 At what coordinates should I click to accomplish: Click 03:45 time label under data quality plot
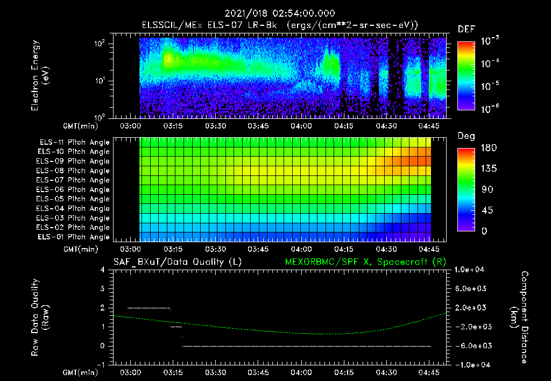point(258,372)
